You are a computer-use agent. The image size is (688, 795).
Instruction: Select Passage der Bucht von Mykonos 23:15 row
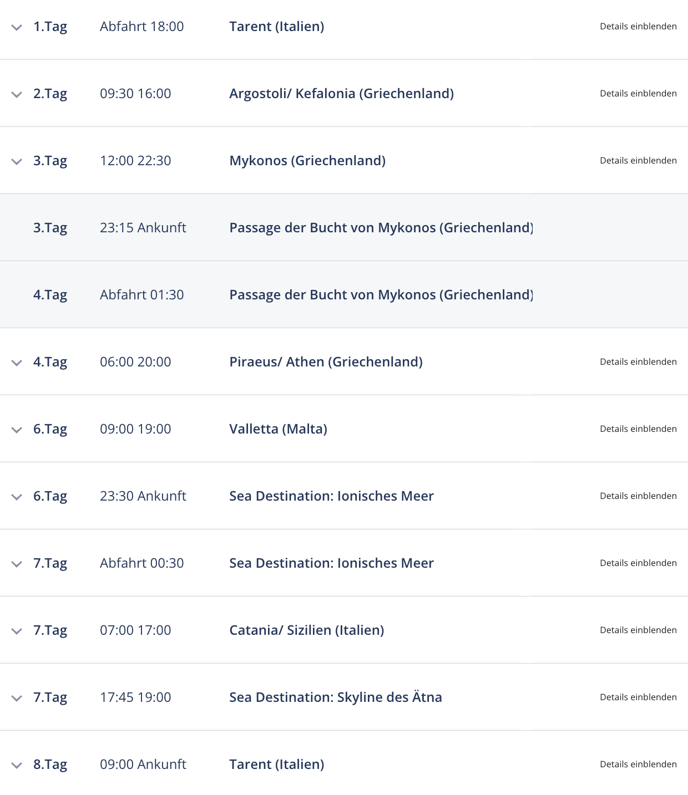coord(344,227)
